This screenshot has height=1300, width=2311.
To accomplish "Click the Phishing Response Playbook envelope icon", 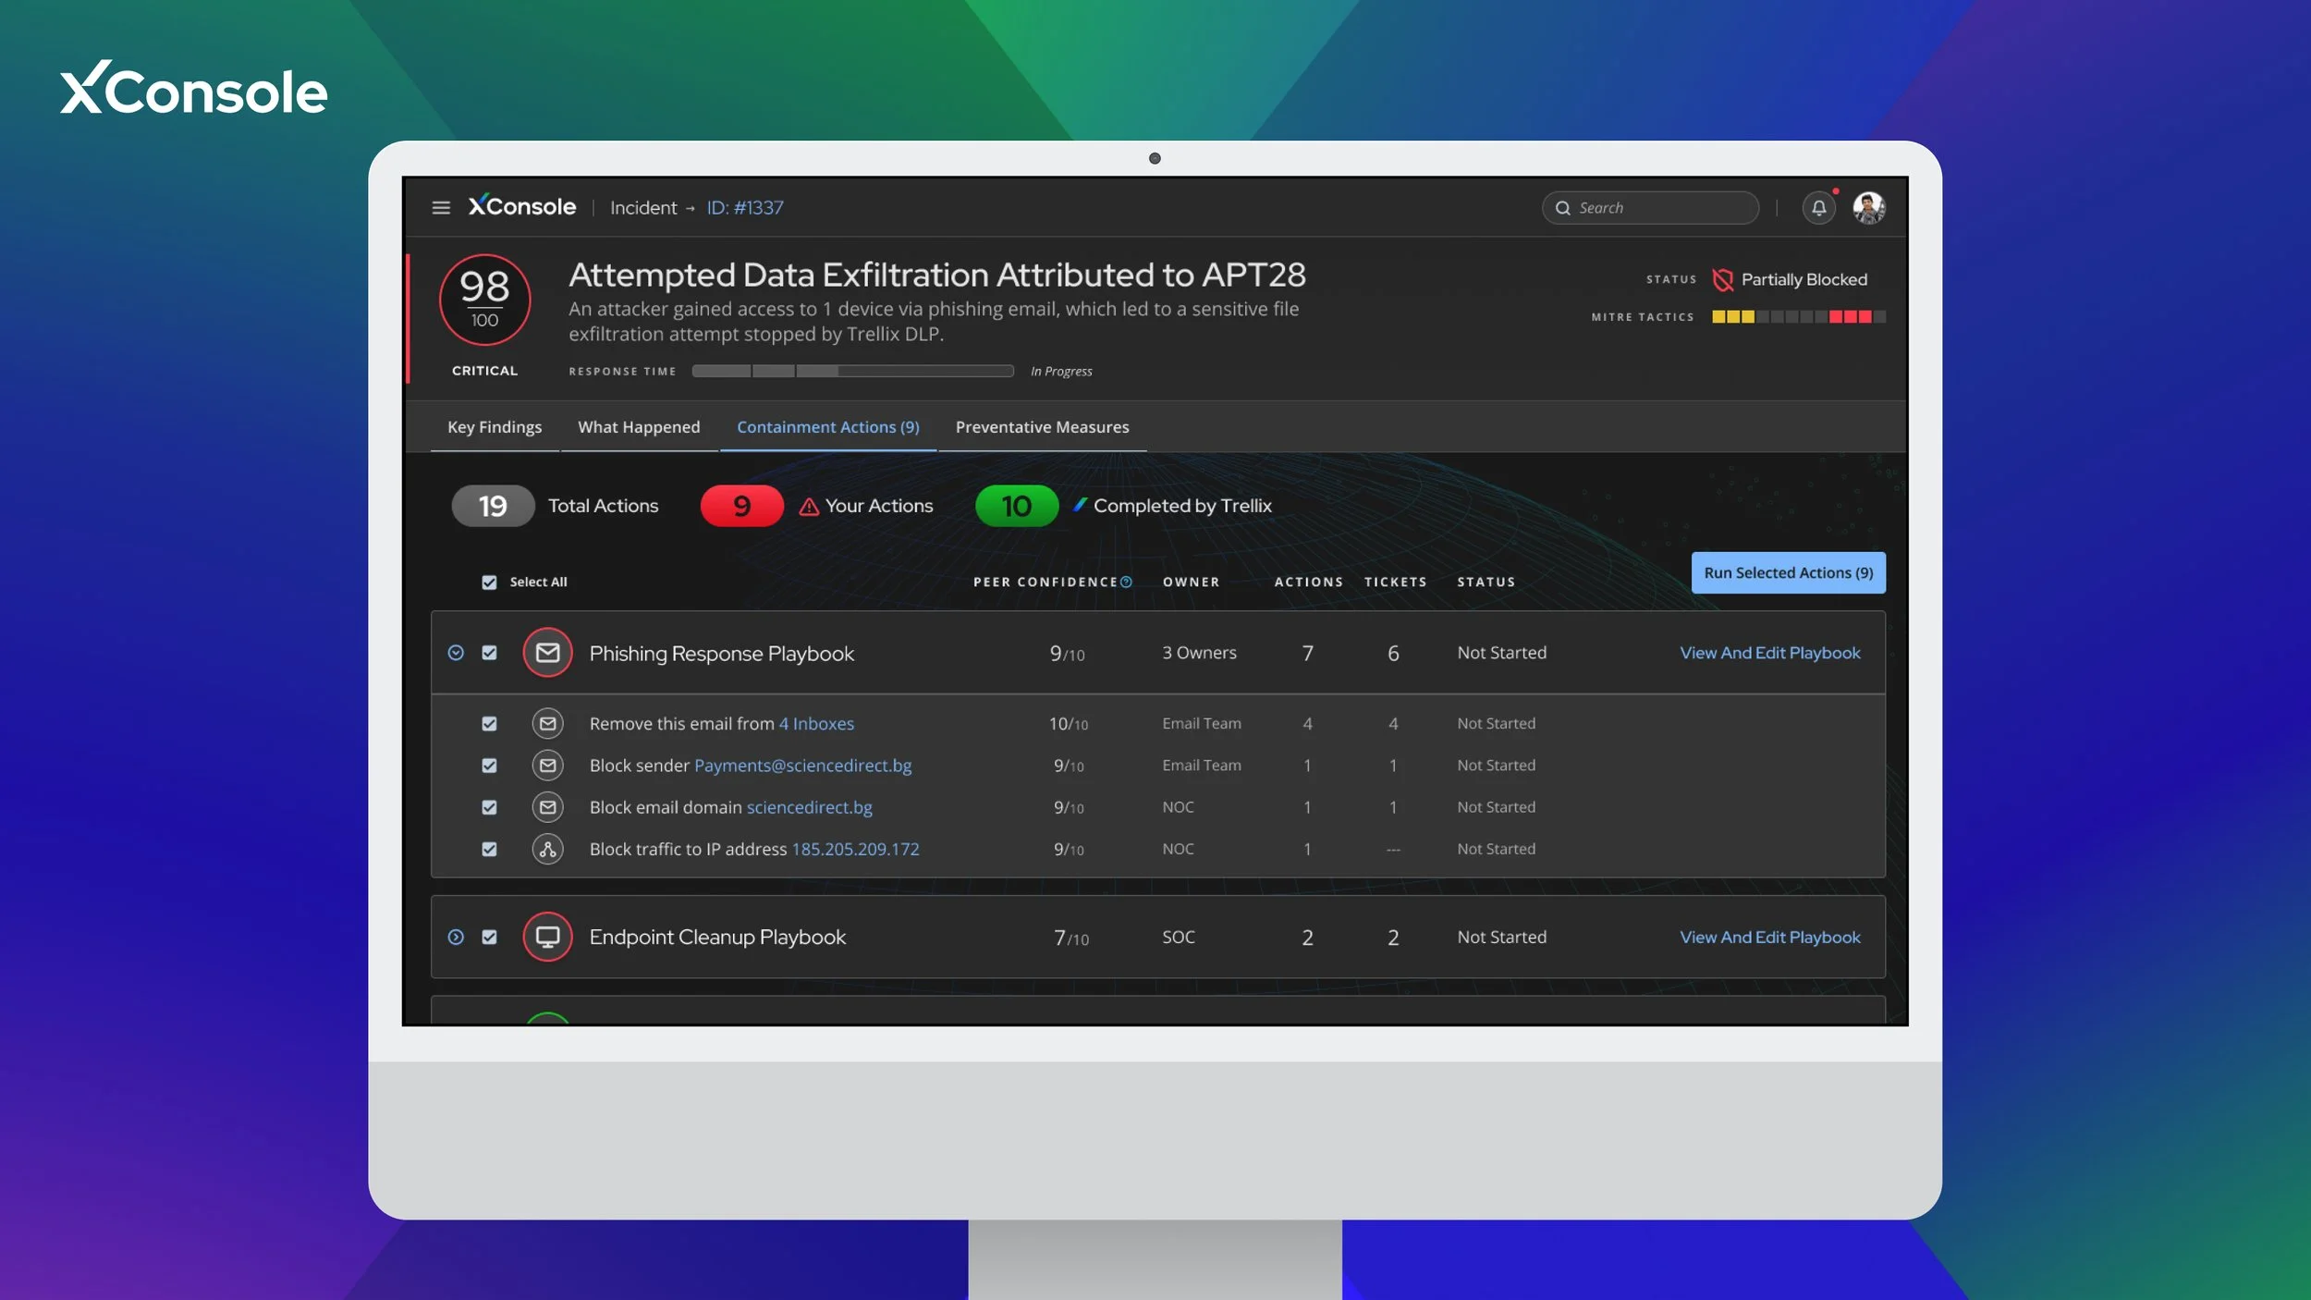I will 547,653.
